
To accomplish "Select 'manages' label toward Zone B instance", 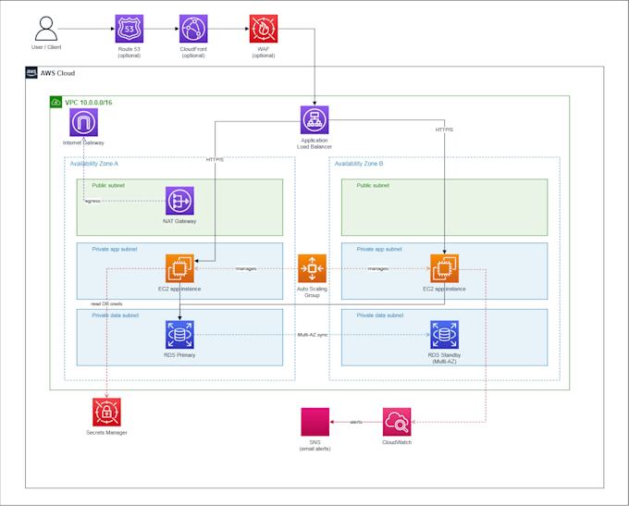I will 378,268.
